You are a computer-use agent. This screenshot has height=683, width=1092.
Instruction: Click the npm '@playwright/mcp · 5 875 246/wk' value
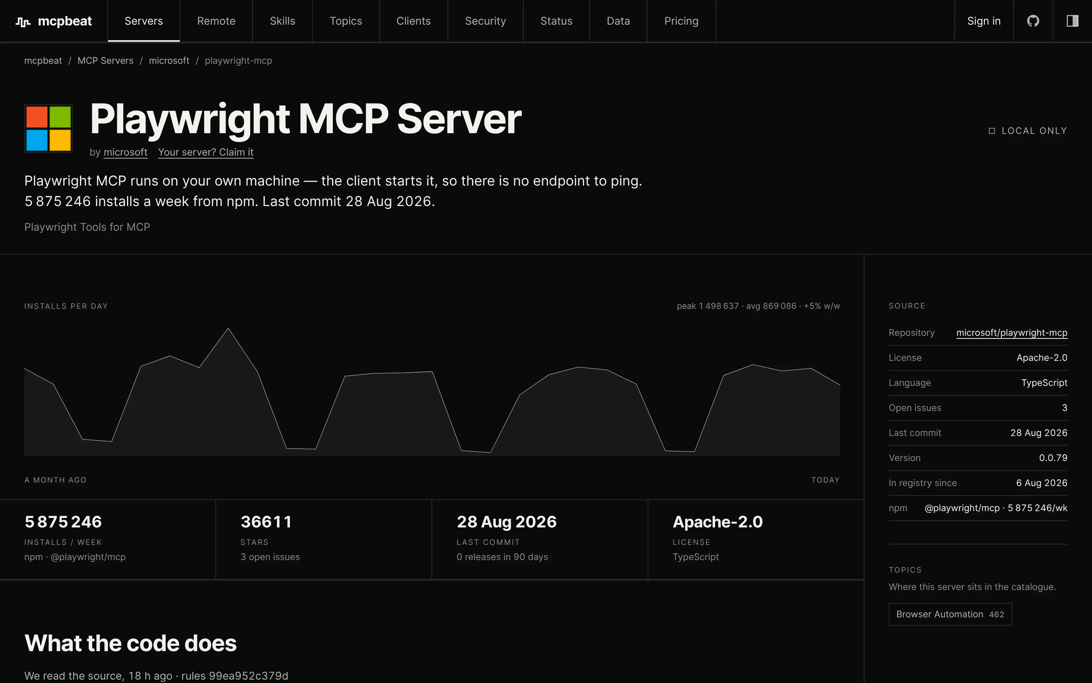(x=996, y=508)
